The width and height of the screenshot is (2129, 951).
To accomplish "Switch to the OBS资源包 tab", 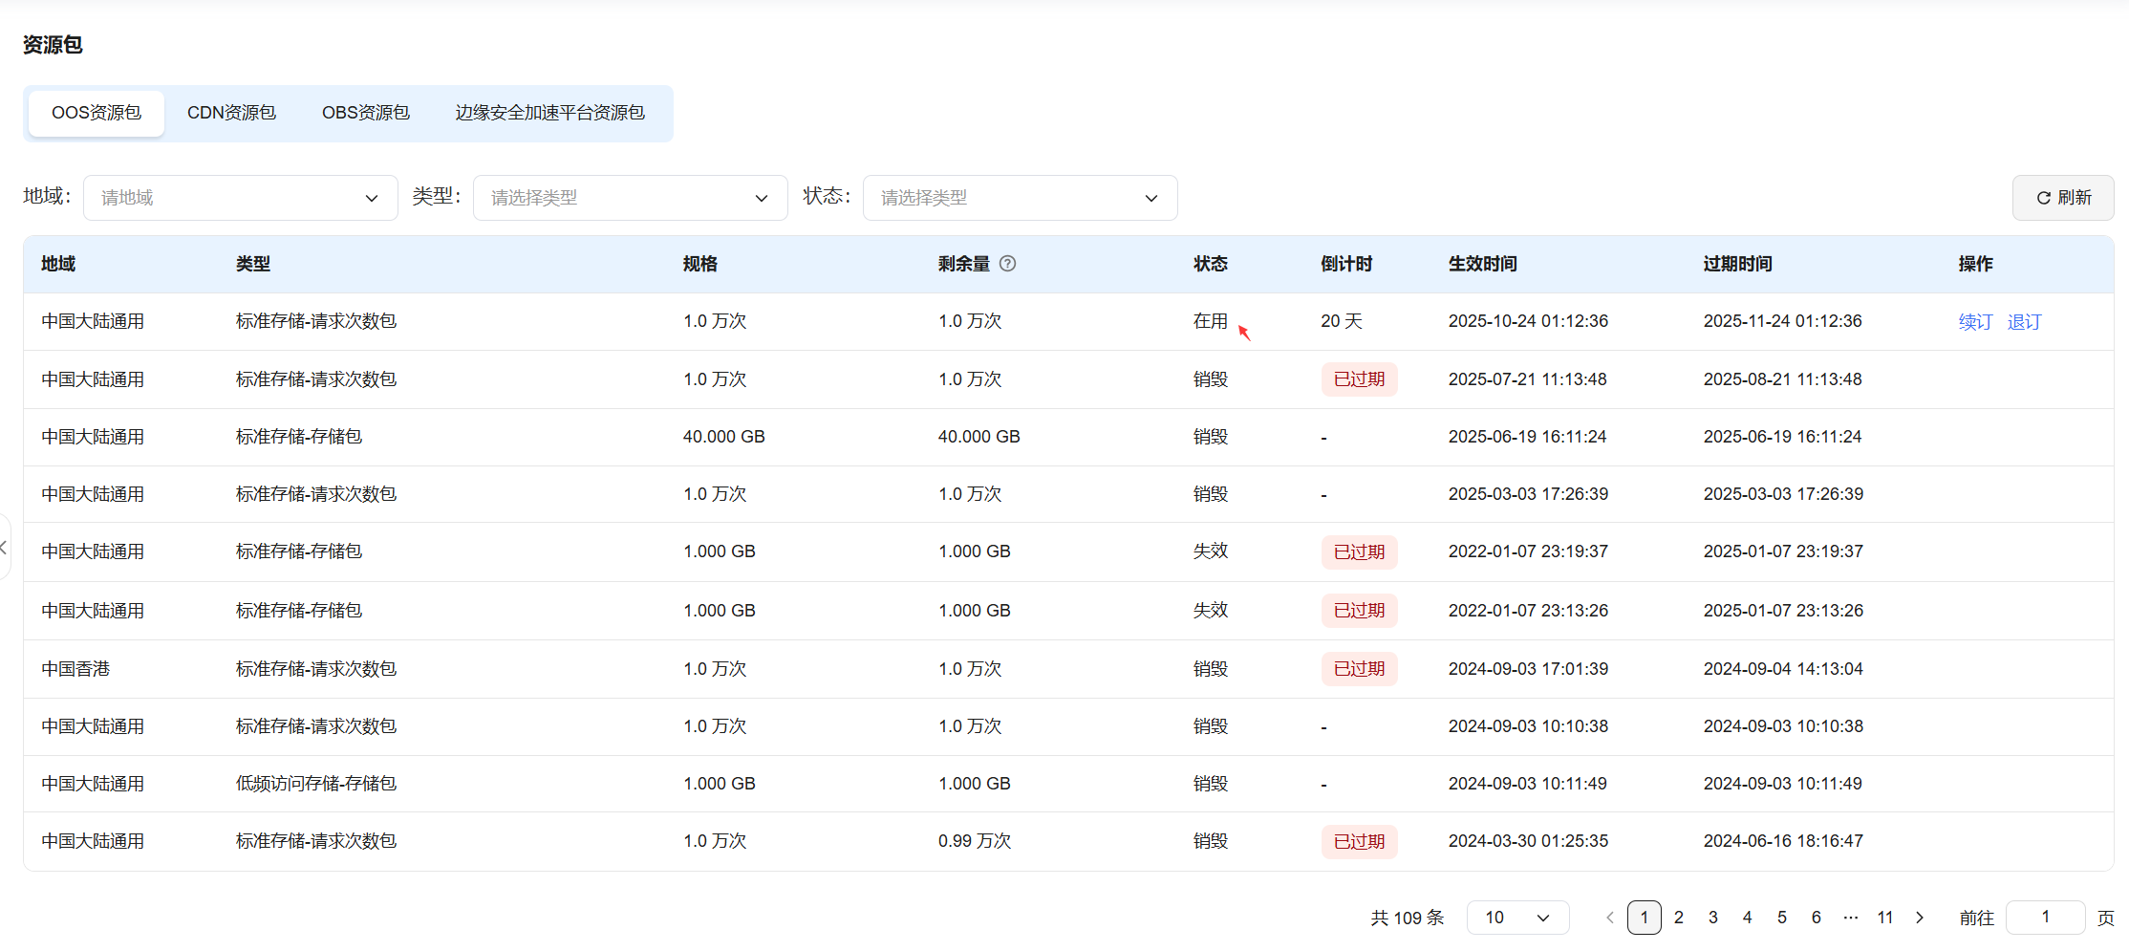I will [366, 113].
